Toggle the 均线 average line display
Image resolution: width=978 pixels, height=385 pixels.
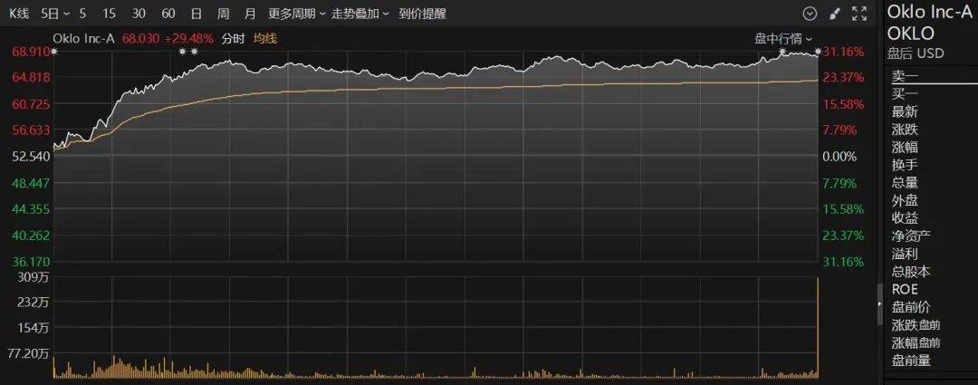tap(264, 39)
